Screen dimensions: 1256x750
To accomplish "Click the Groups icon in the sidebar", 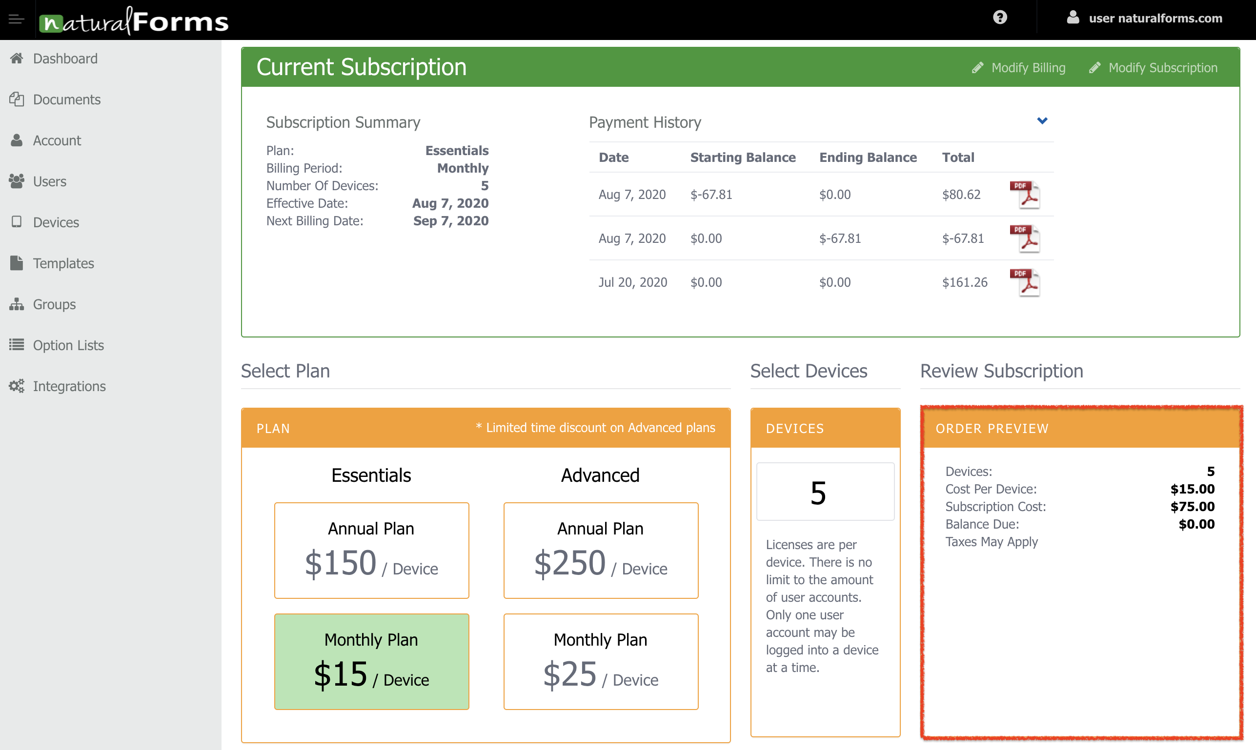I will point(17,304).
